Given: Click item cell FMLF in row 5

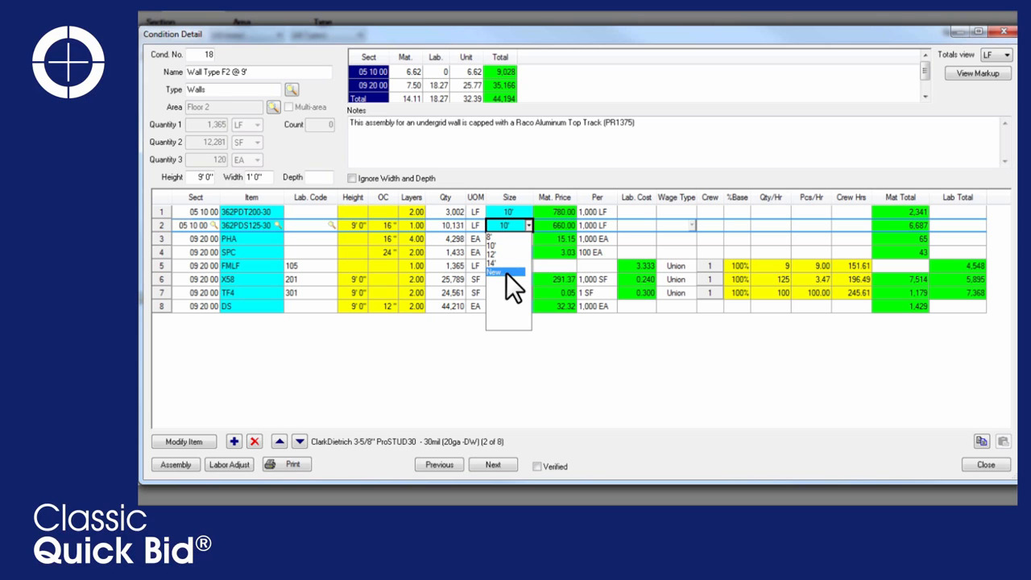Looking at the screenshot, I should tap(252, 266).
